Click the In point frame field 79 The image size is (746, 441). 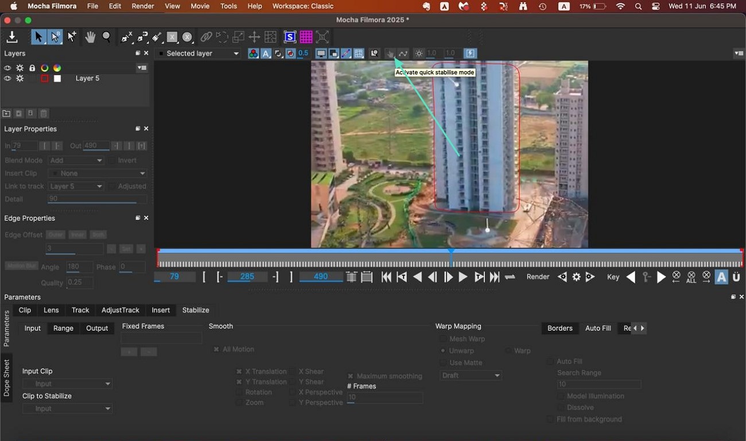(x=25, y=146)
